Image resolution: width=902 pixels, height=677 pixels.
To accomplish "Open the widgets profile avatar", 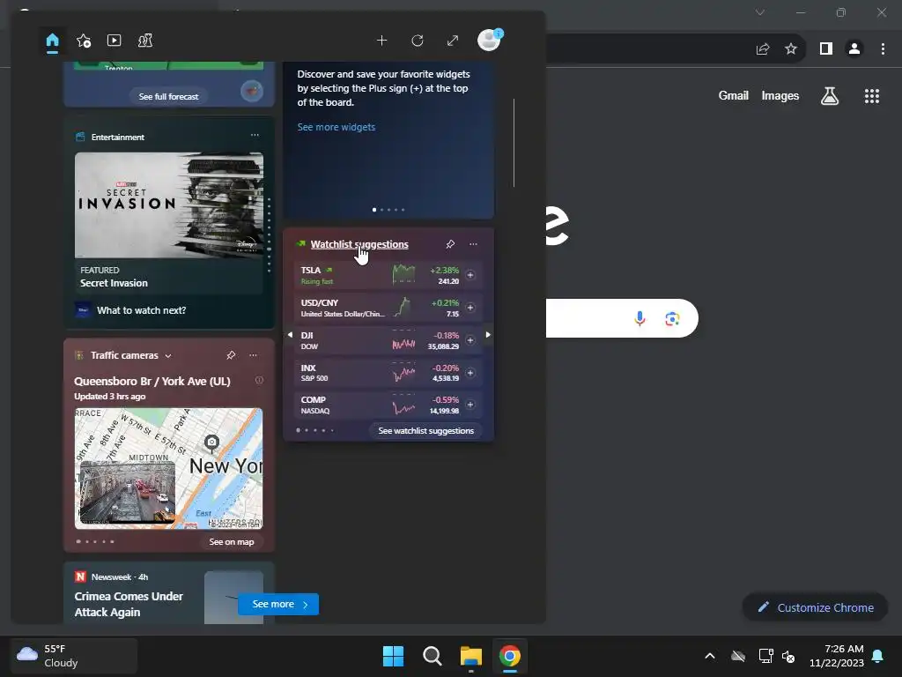I will (x=490, y=41).
